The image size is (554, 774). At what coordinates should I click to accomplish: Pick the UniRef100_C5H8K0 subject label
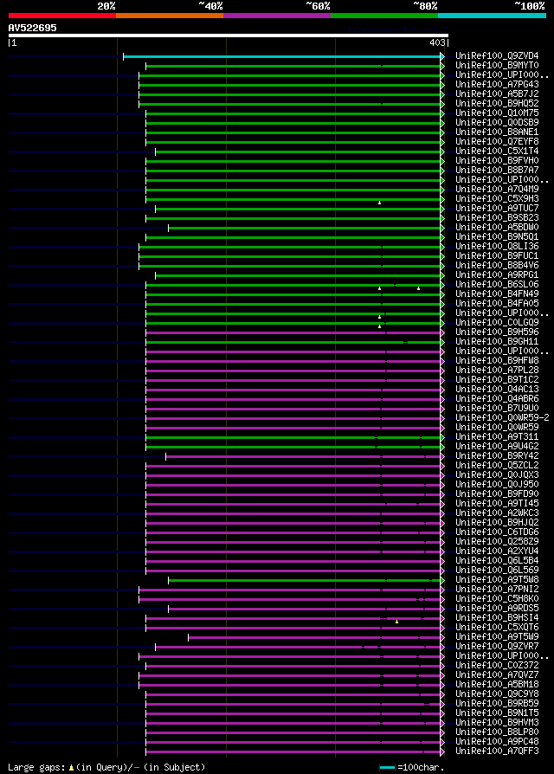pyautogui.click(x=497, y=599)
